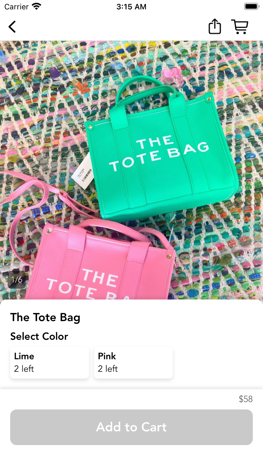Image resolution: width=263 pixels, height=468 pixels.
Task: Tap "2 left" under Lime
Action: click(x=24, y=369)
